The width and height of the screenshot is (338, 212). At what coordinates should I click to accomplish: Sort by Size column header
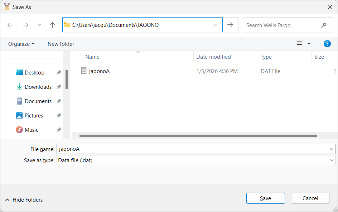(x=319, y=57)
